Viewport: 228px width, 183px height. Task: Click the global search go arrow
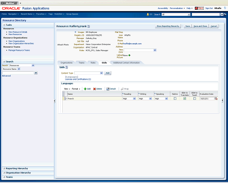point(222,14)
